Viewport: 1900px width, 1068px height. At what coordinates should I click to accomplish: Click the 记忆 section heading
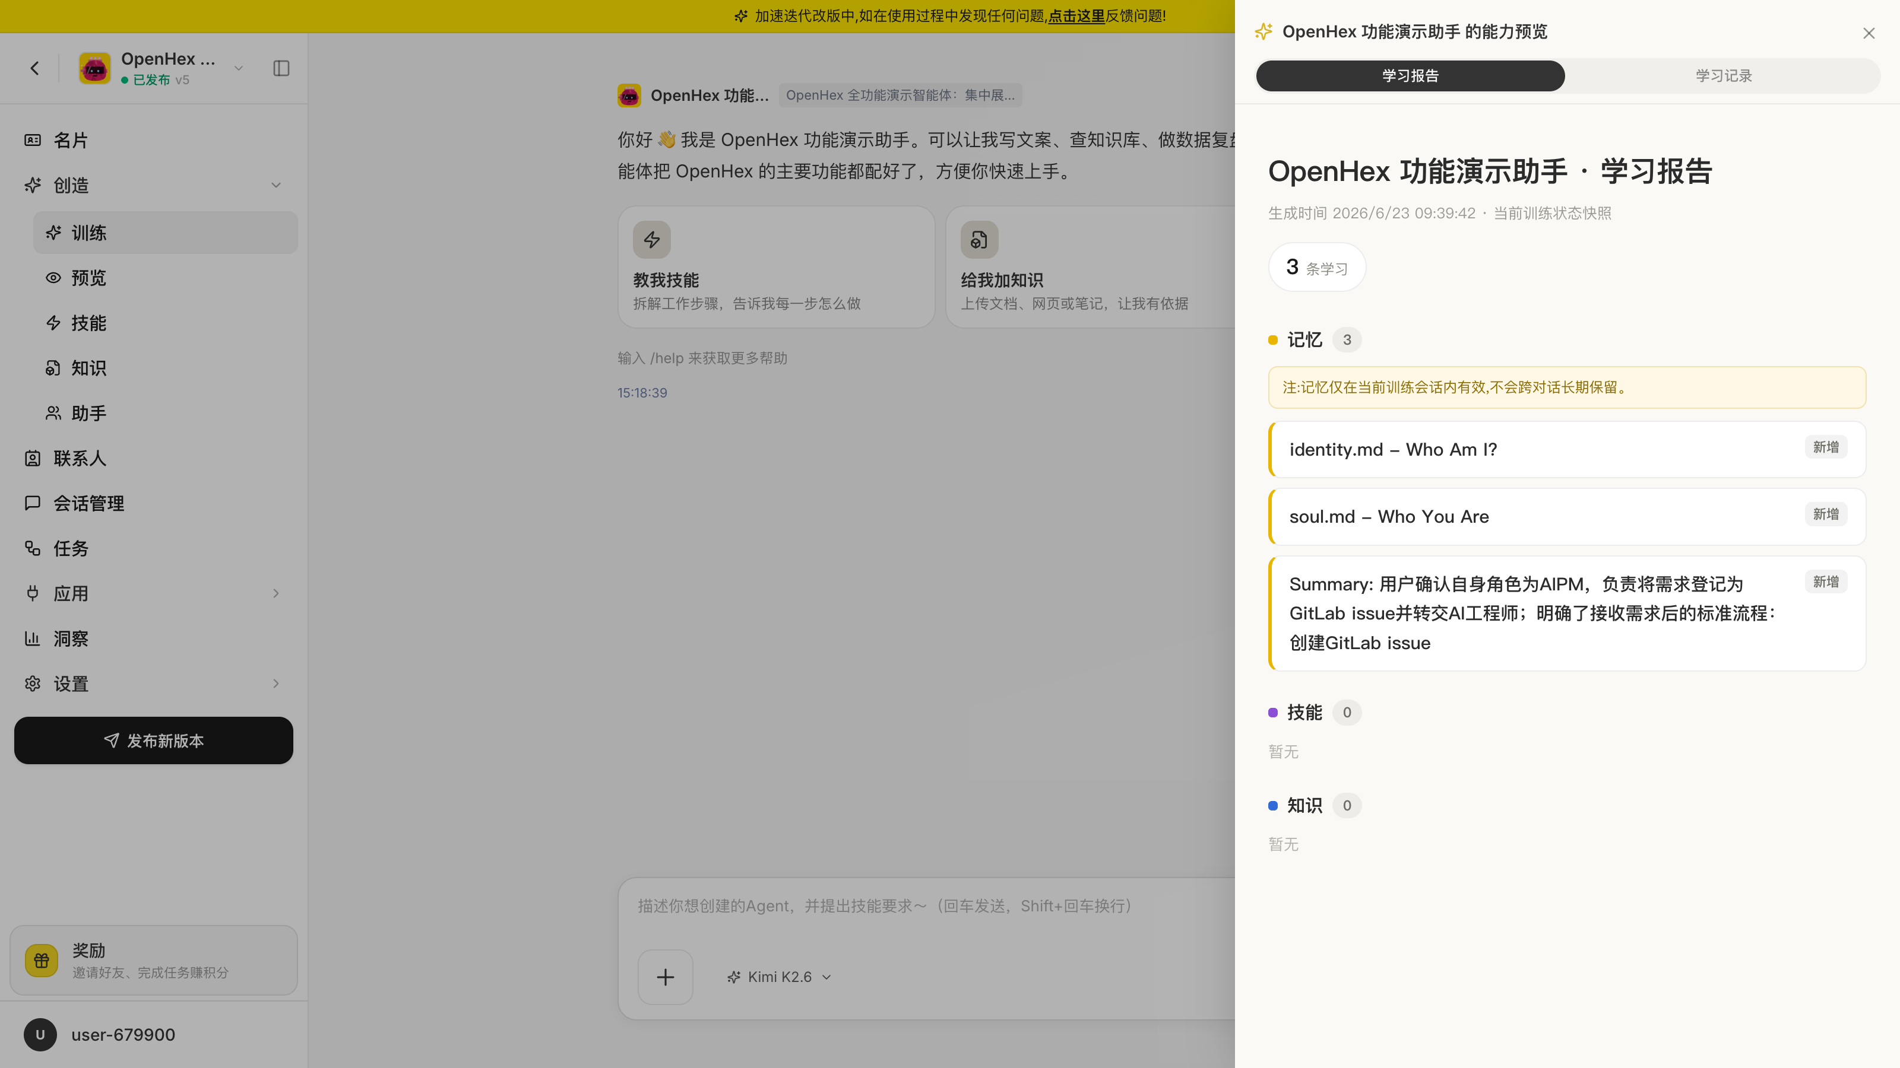[1305, 340]
